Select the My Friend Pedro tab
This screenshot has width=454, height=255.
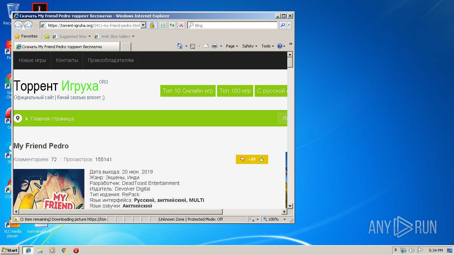click(x=67, y=46)
